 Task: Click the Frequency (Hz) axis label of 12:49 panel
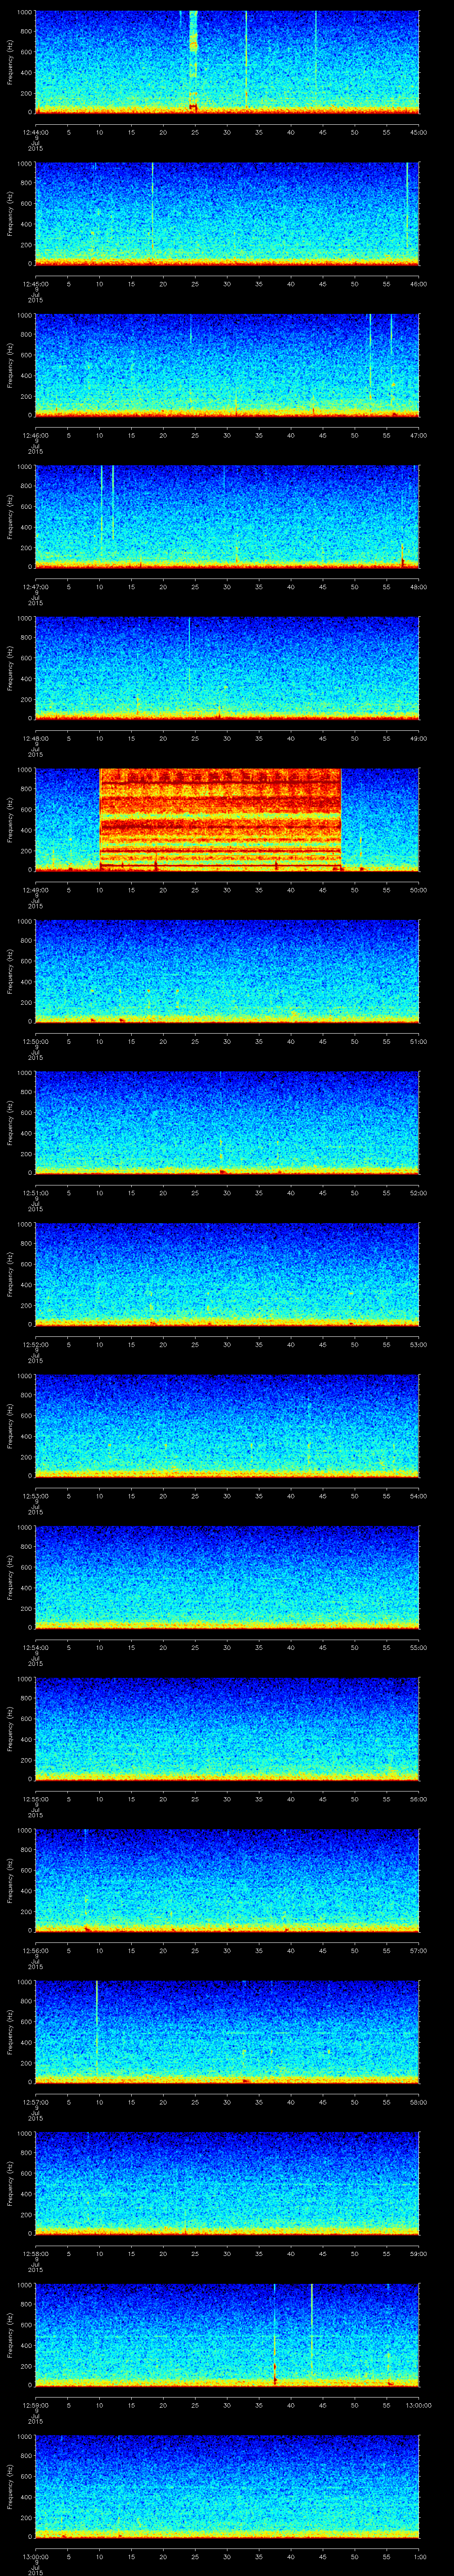coord(10,819)
